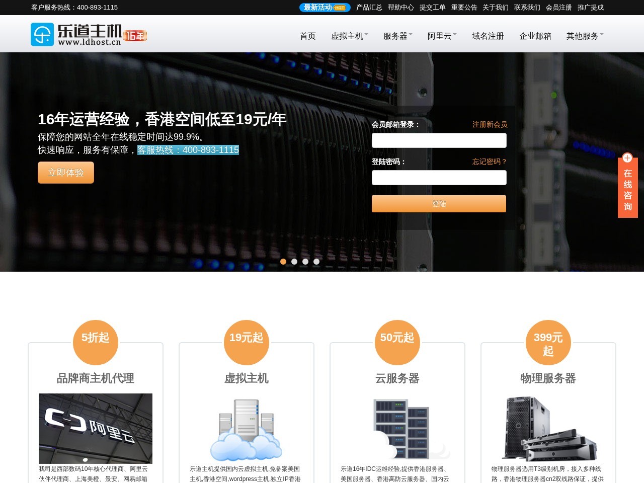The width and height of the screenshot is (644, 483).
Task: Switch to the second carousel slide dot
Action: pyautogui.click(x=294, y=262)
